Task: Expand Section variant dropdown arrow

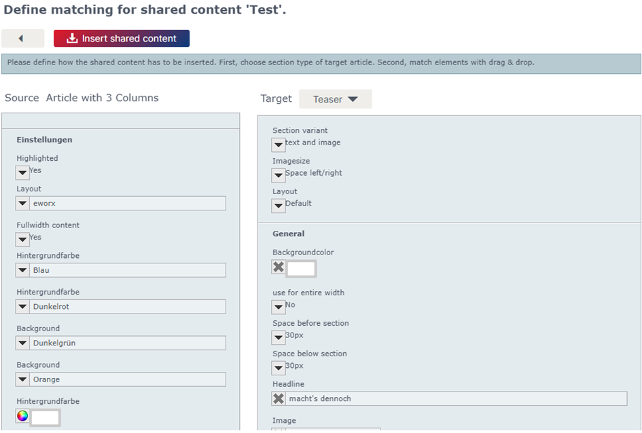Action: [x=279, y=145]
